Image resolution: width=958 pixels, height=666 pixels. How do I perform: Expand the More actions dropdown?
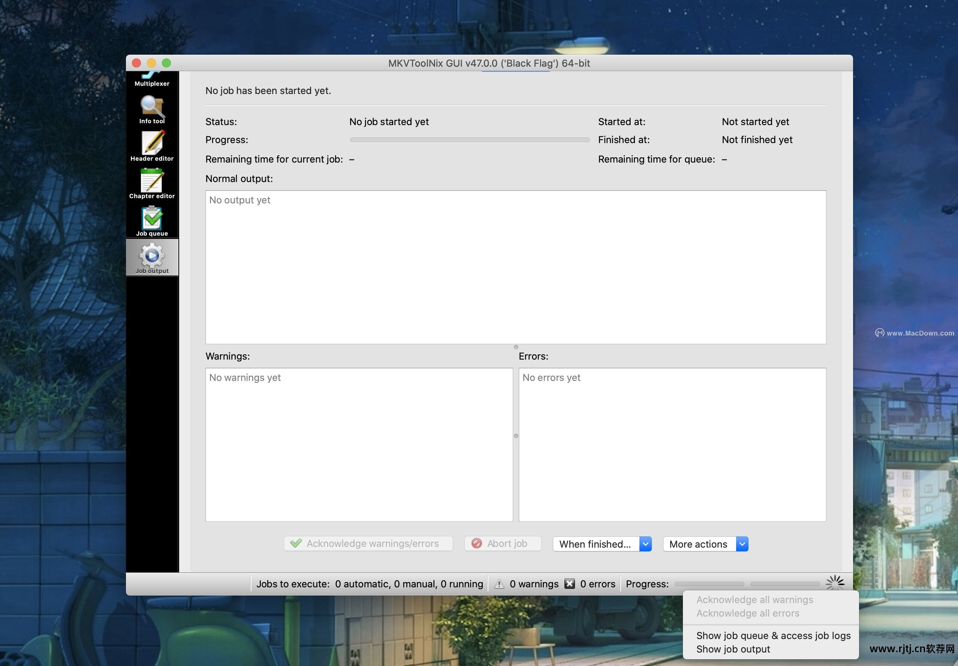tap(705, 544)
